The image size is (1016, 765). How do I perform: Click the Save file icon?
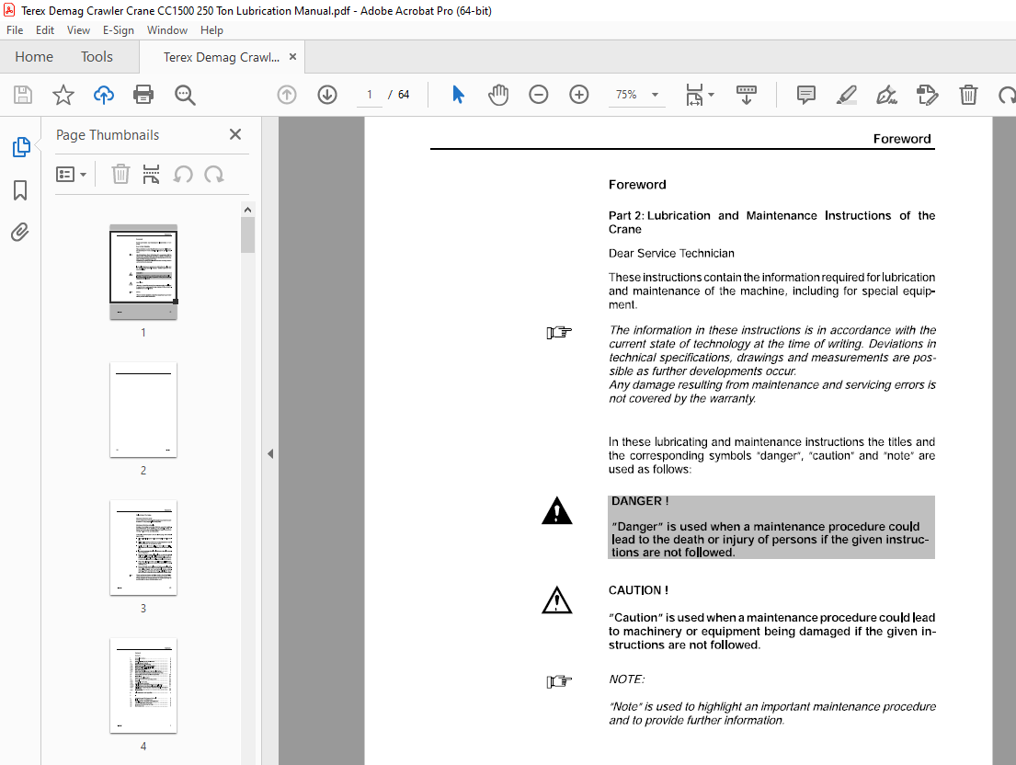pos(23,95)
